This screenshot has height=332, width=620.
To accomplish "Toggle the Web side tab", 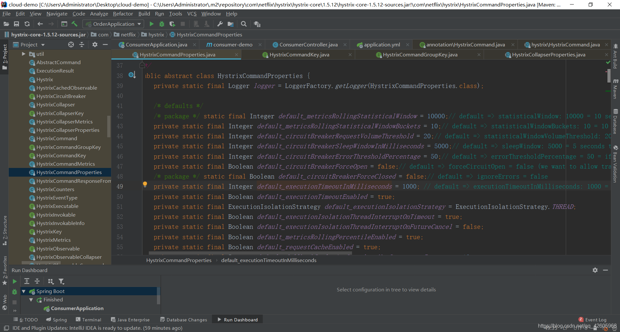I will [5, 302].
